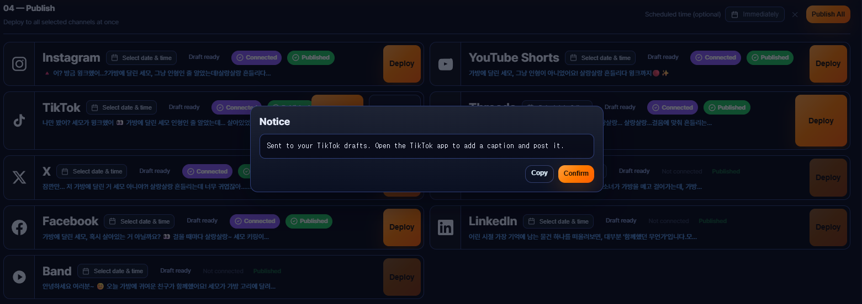Click Instagram Connected status badge
The width and height of the screenshot is (862, 304).
tap(256, 57)
